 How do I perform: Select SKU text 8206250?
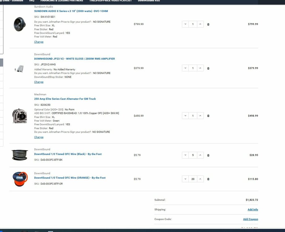(x=45, y=105)
